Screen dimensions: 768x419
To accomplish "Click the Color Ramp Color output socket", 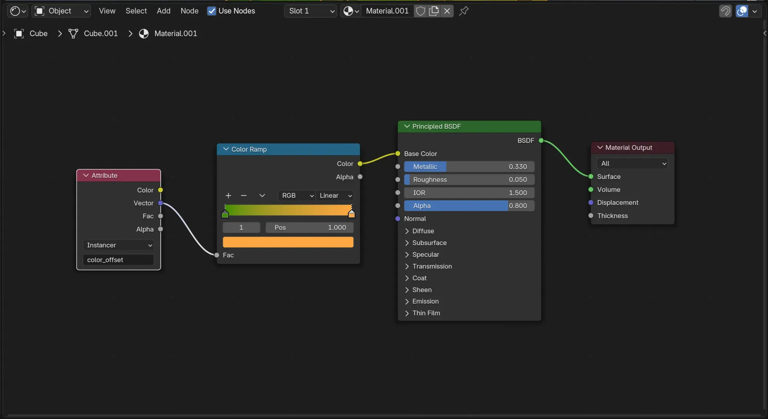I will tap(360, 164).
